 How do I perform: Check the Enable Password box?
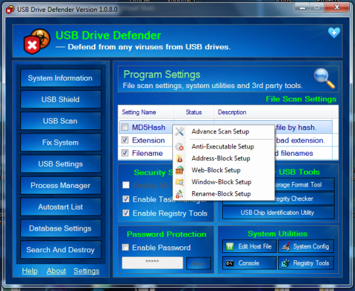[126, 248]
